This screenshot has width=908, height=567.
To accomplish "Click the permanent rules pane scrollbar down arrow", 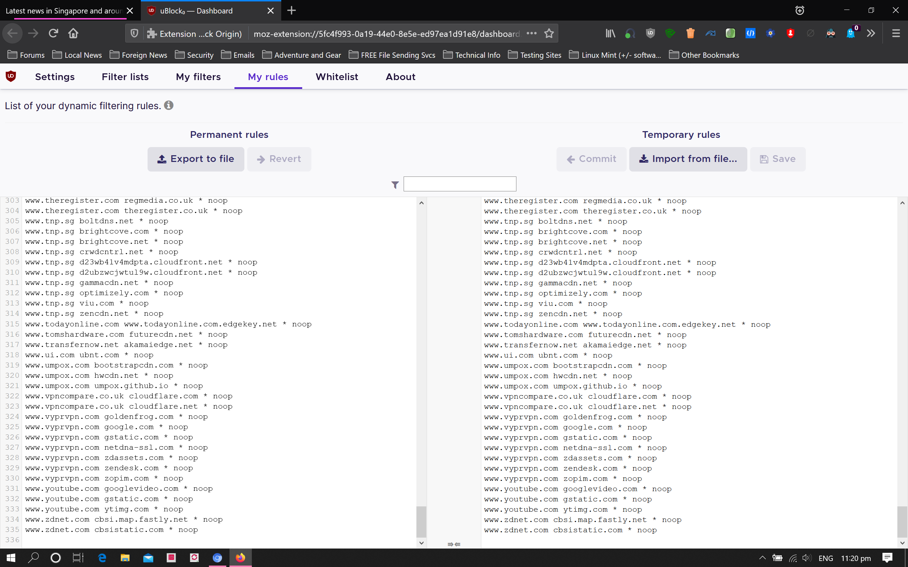I will coord(421,543).
